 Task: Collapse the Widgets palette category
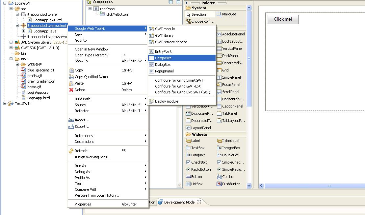click(216, 134)
